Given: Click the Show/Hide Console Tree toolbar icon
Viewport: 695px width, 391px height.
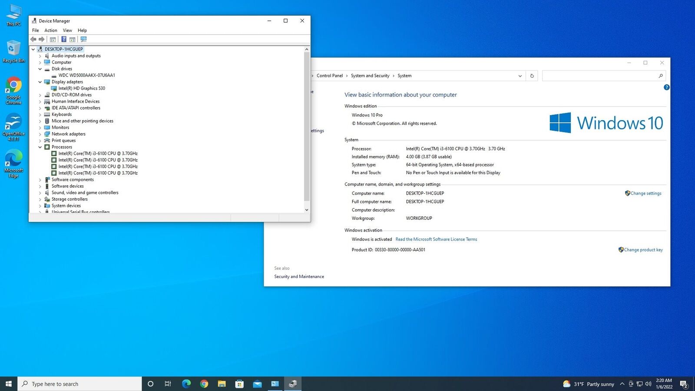Looking at the screenshot, I should 53,40.
